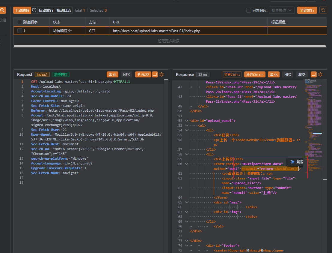Click the search icon in left sidebar
The width and height of the screenshot is (332, 253).
[2, 10]
